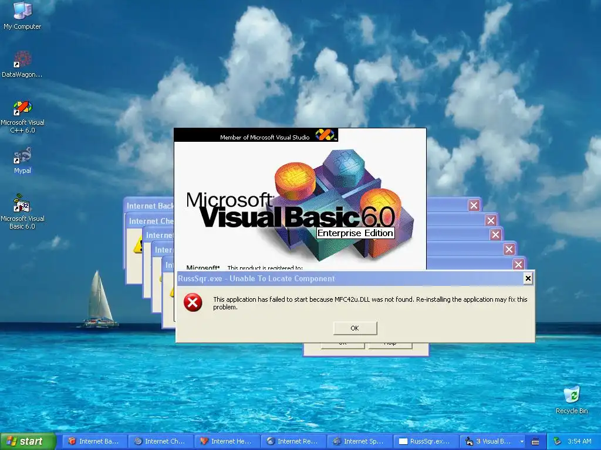Activate RussSqr.ex... taskbar button
The image size is (601, 450).
[x=426, y=441]
